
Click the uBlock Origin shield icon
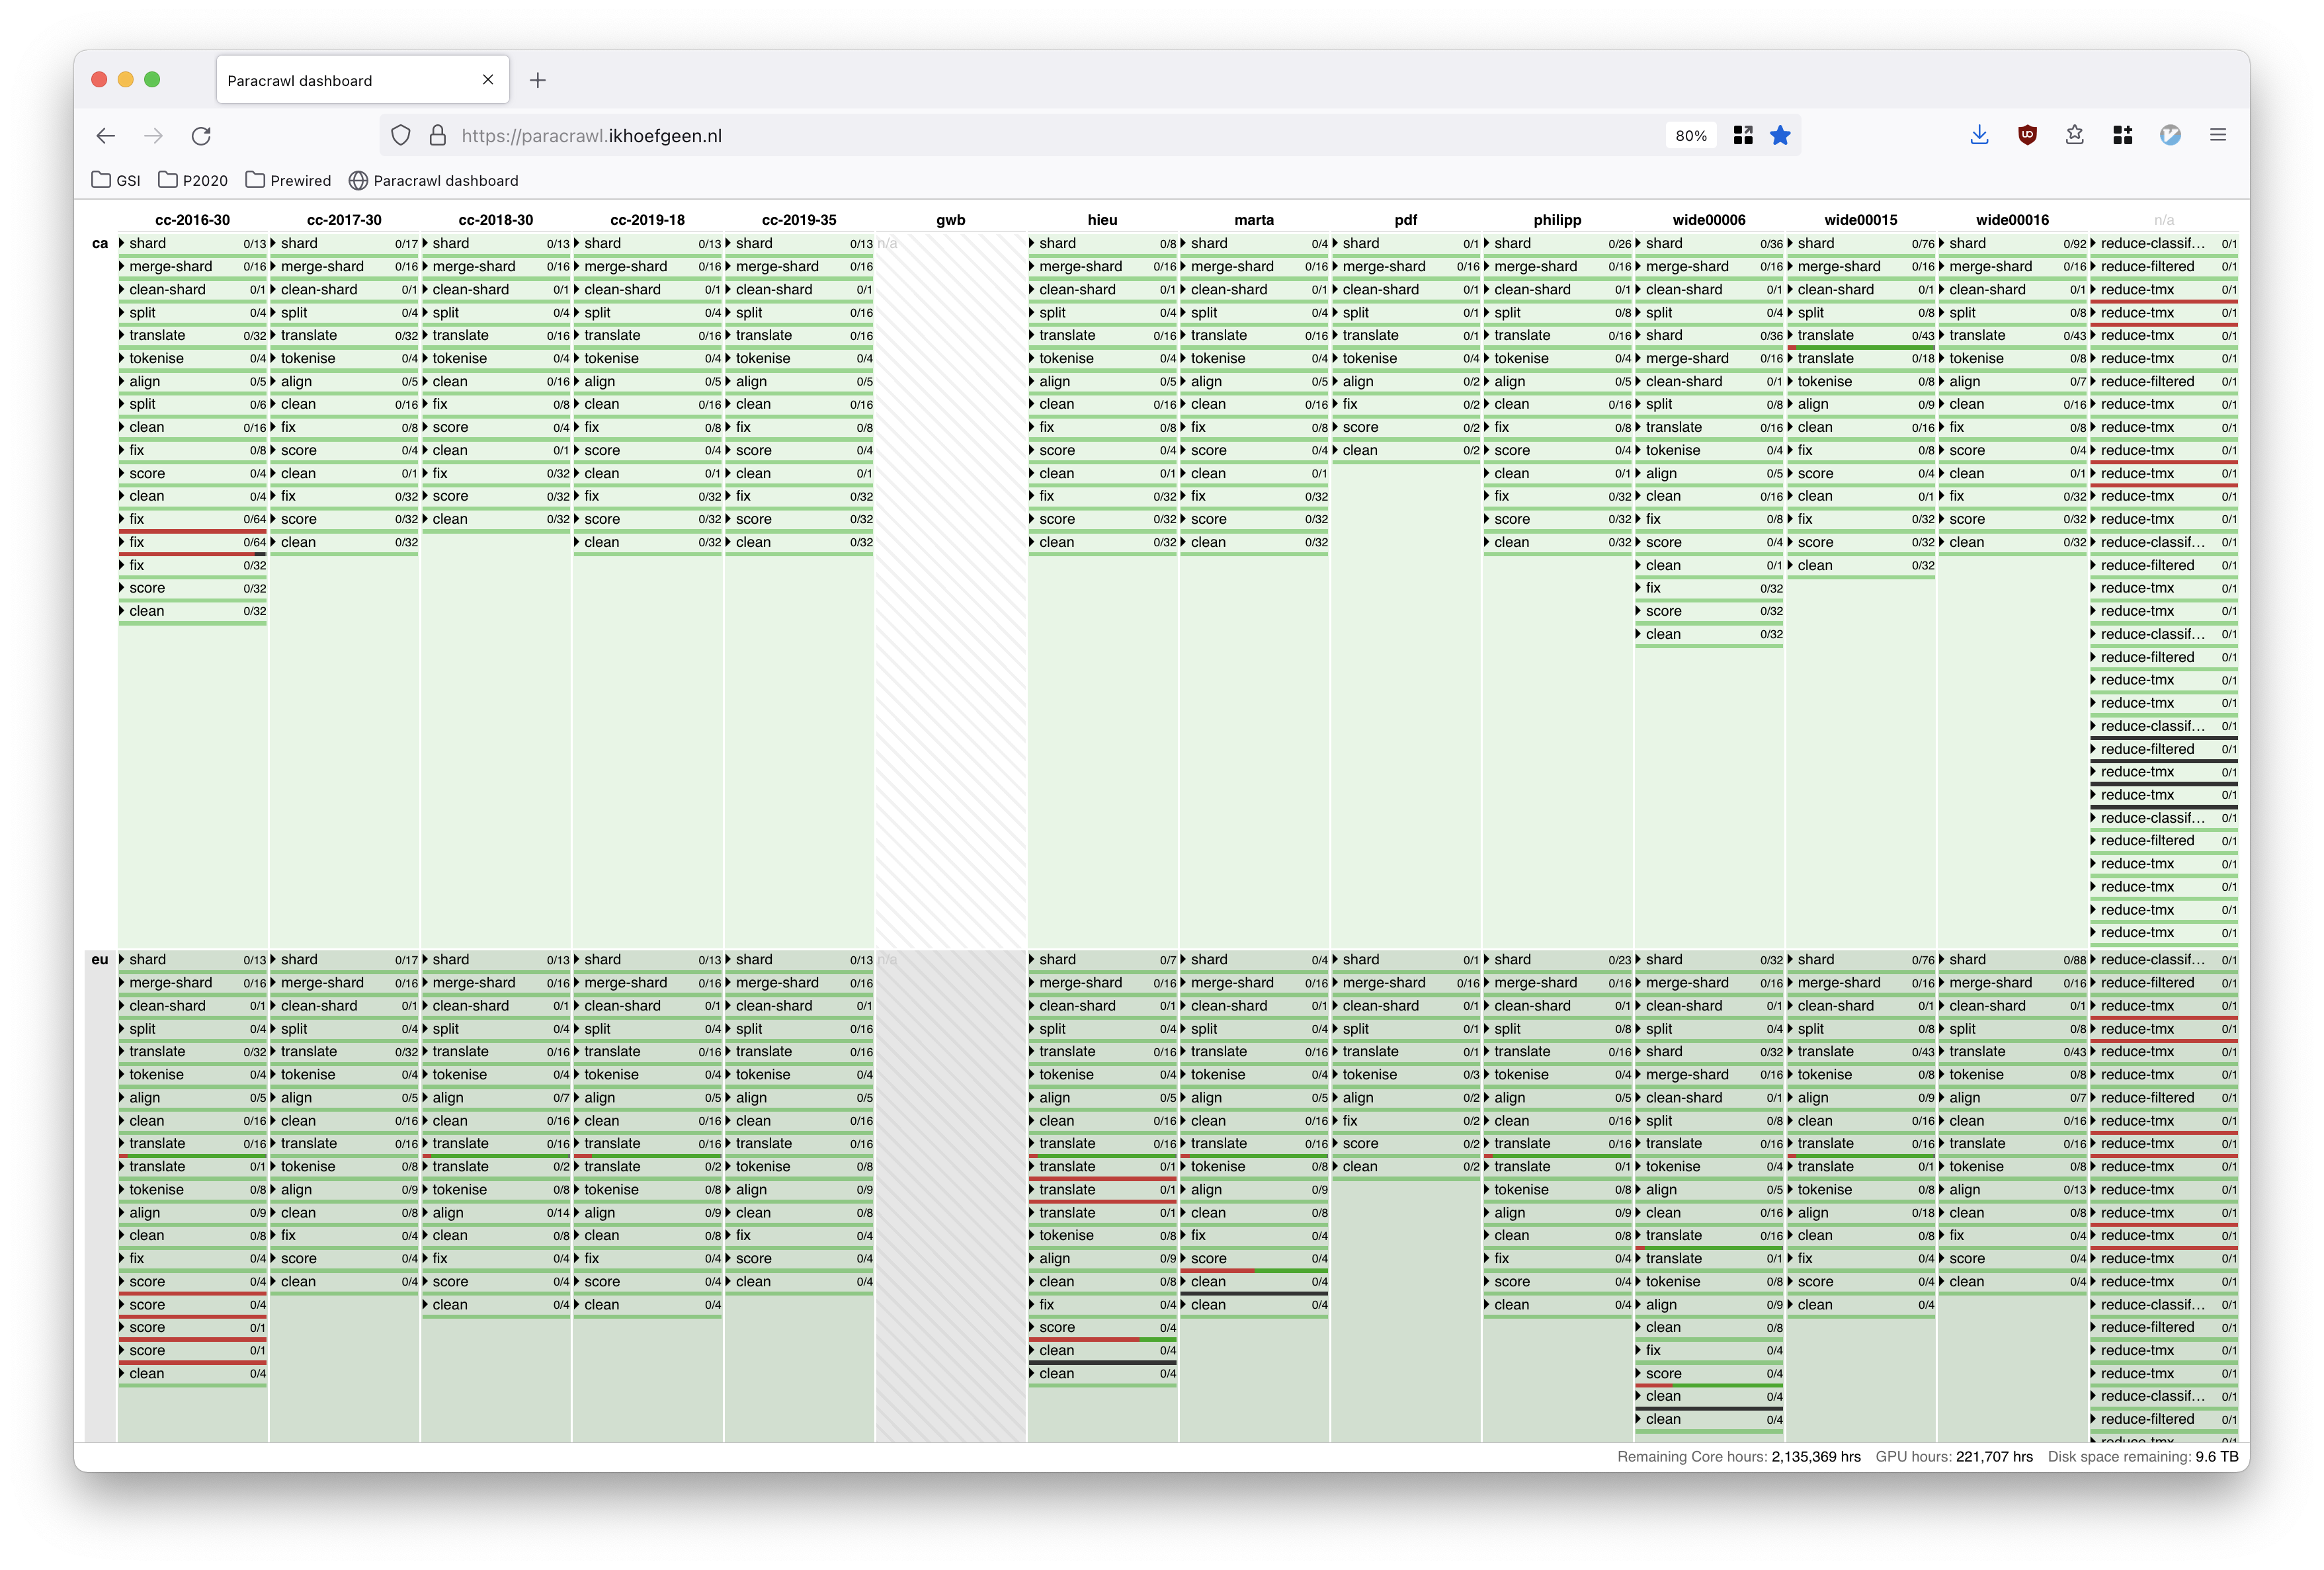[2027, 135]
